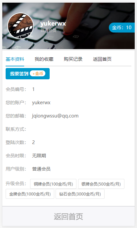This screenshot has height=228, width=137.
Task: Click the 我要签到 check-in button
Action: (x=27, y=74)
